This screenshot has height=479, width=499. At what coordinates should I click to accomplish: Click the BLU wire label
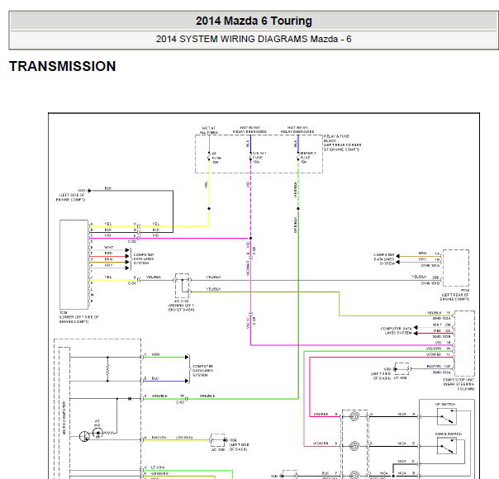[x=155, y=378]
